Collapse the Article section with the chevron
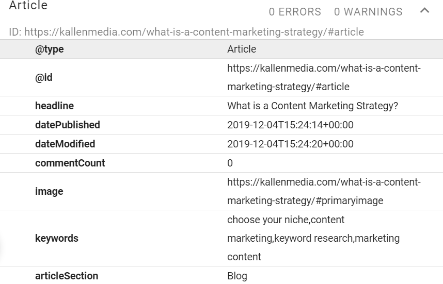Viewport: 443px width, 284px height. [x=424, y=10]
